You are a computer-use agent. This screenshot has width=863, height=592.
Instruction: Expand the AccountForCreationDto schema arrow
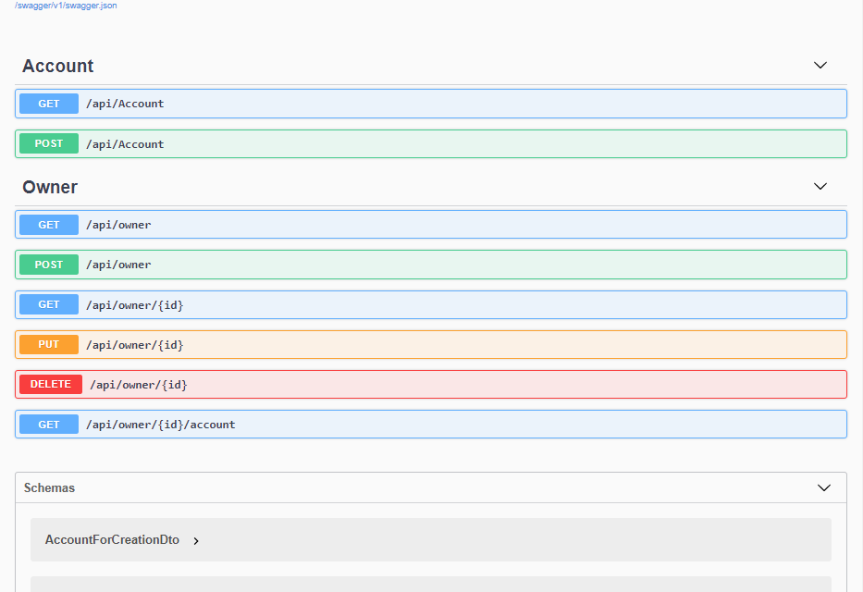click(x=196, y=540)
